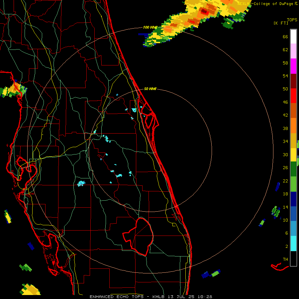Pick the light green color bar segment
Image resolution: width=299 pixels, height=299 pixels.
tap(293, 184)
